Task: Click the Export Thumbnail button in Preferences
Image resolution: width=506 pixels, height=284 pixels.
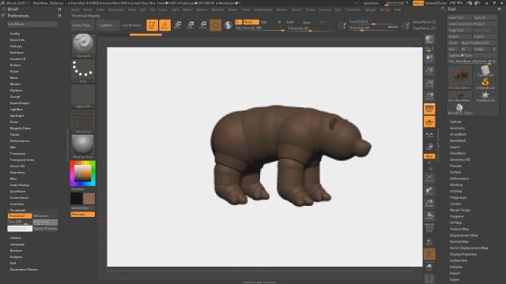Action: tap(46, 228)
